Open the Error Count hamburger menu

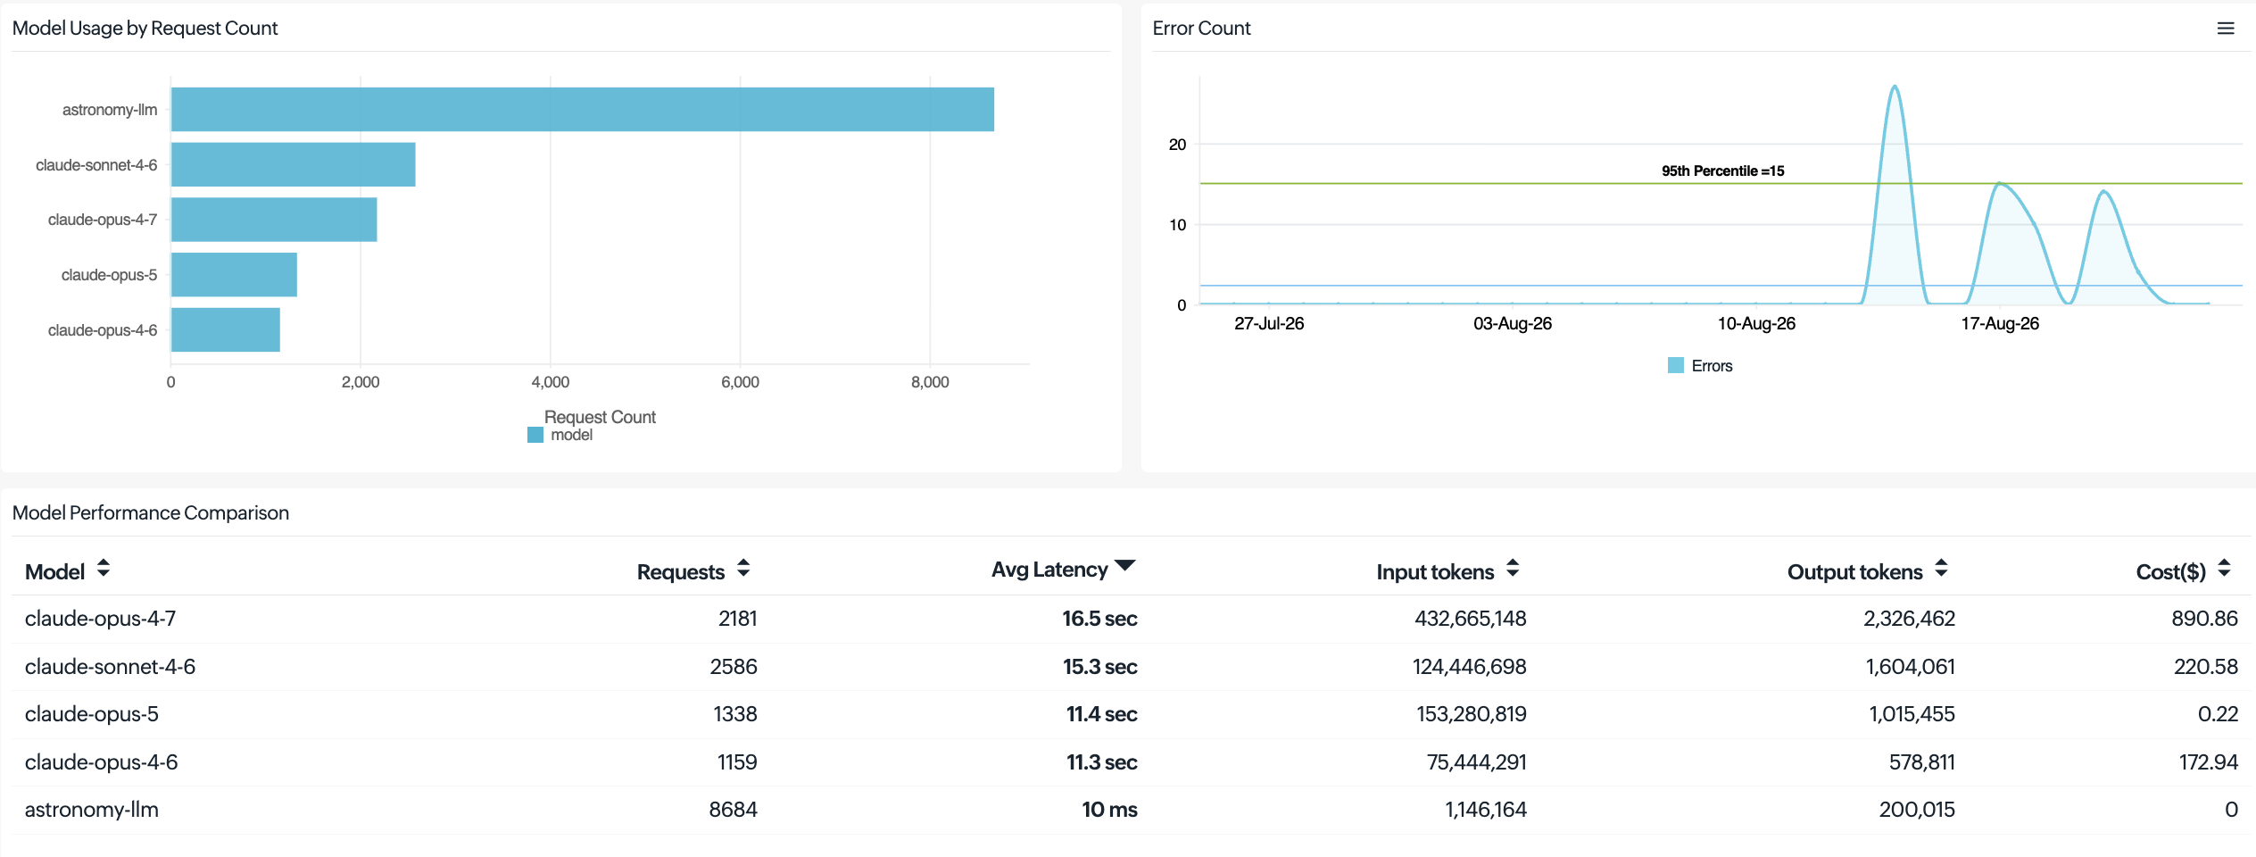coord(2226,29)
